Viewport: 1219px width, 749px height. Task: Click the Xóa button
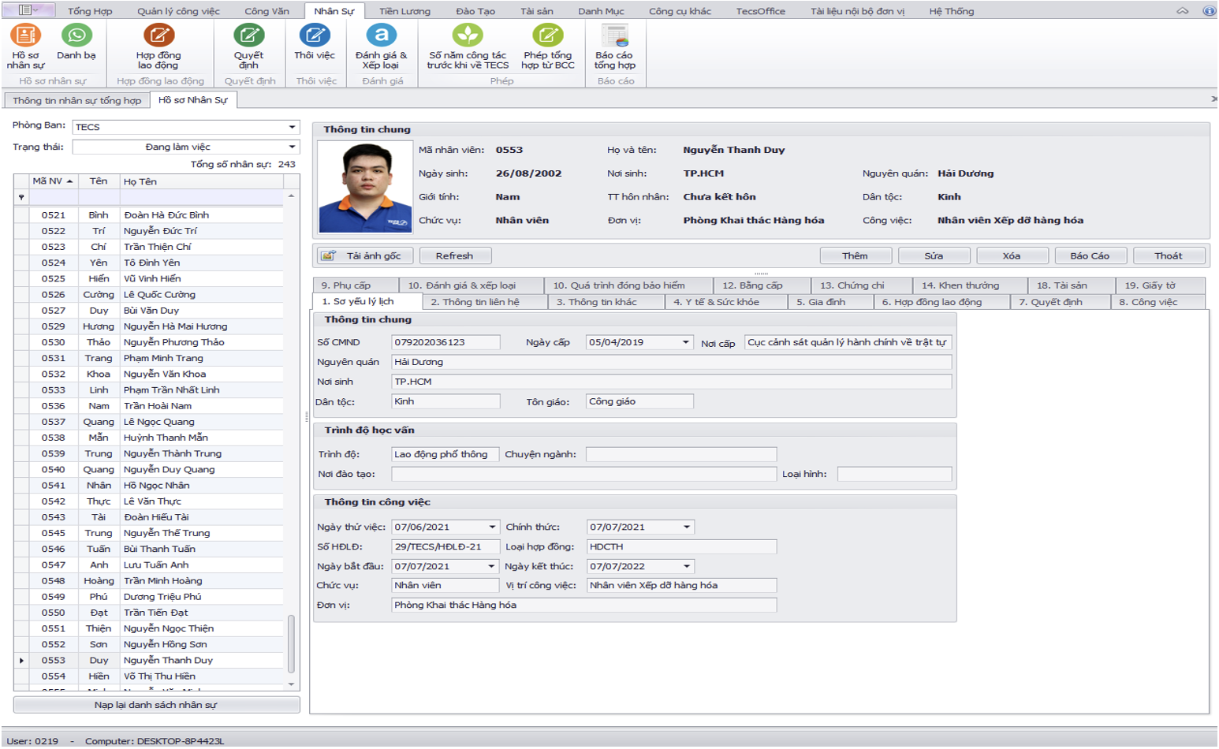pos(1012,255)
